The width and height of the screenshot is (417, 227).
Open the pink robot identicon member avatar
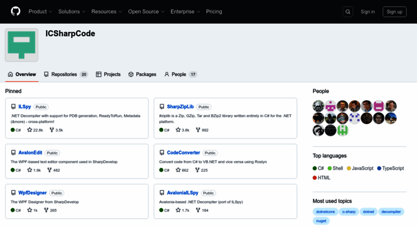pyautogui.click(x=330, y=106)
